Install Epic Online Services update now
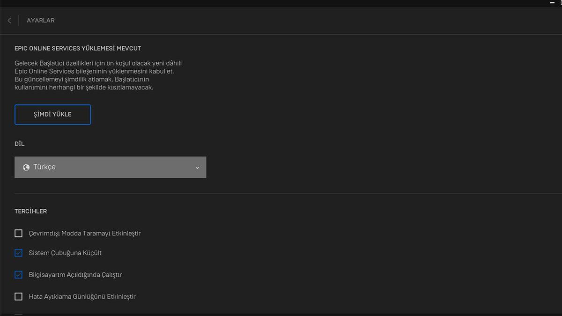Image resolution: width=562 pixels, height=316 pixels. (x=52, y=114)
